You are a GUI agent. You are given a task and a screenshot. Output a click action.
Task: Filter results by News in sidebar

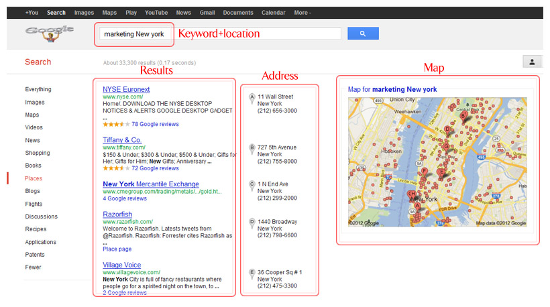32,140
